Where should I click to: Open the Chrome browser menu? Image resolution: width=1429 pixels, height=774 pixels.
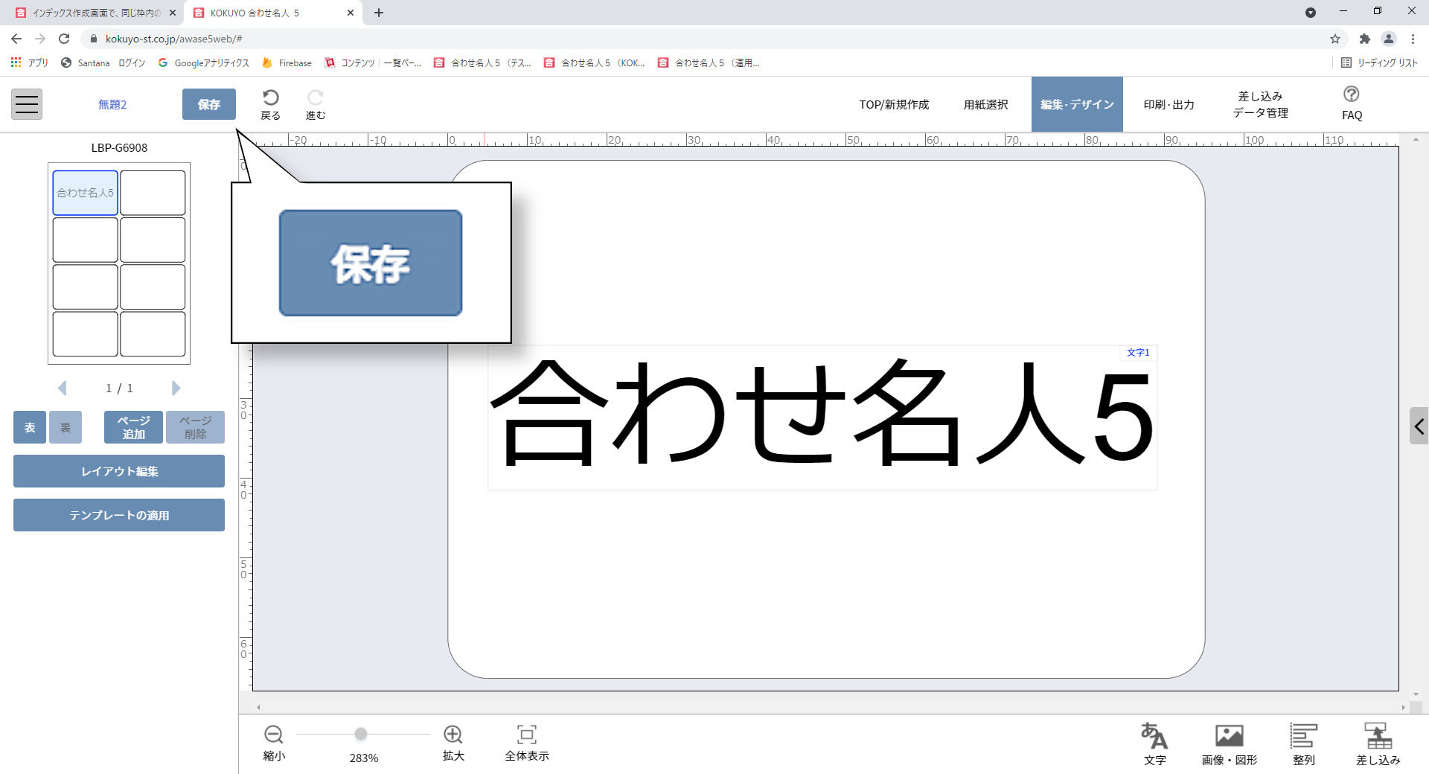tap(1413, 39)
